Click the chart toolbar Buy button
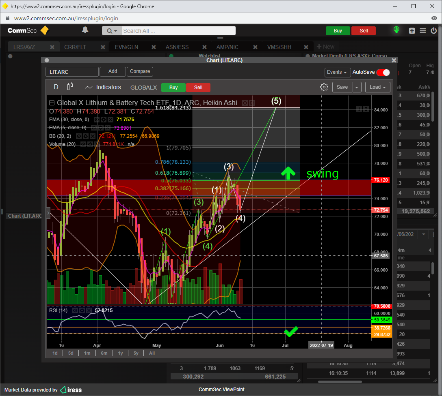This screenshot has width=442, height=396. click(173, 88)
